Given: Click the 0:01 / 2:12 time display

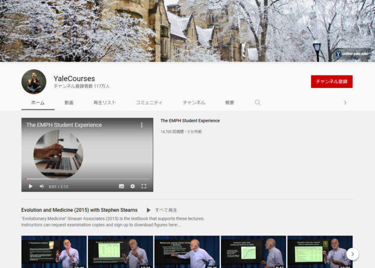Looking at the screenshot, I should point(59,187).
